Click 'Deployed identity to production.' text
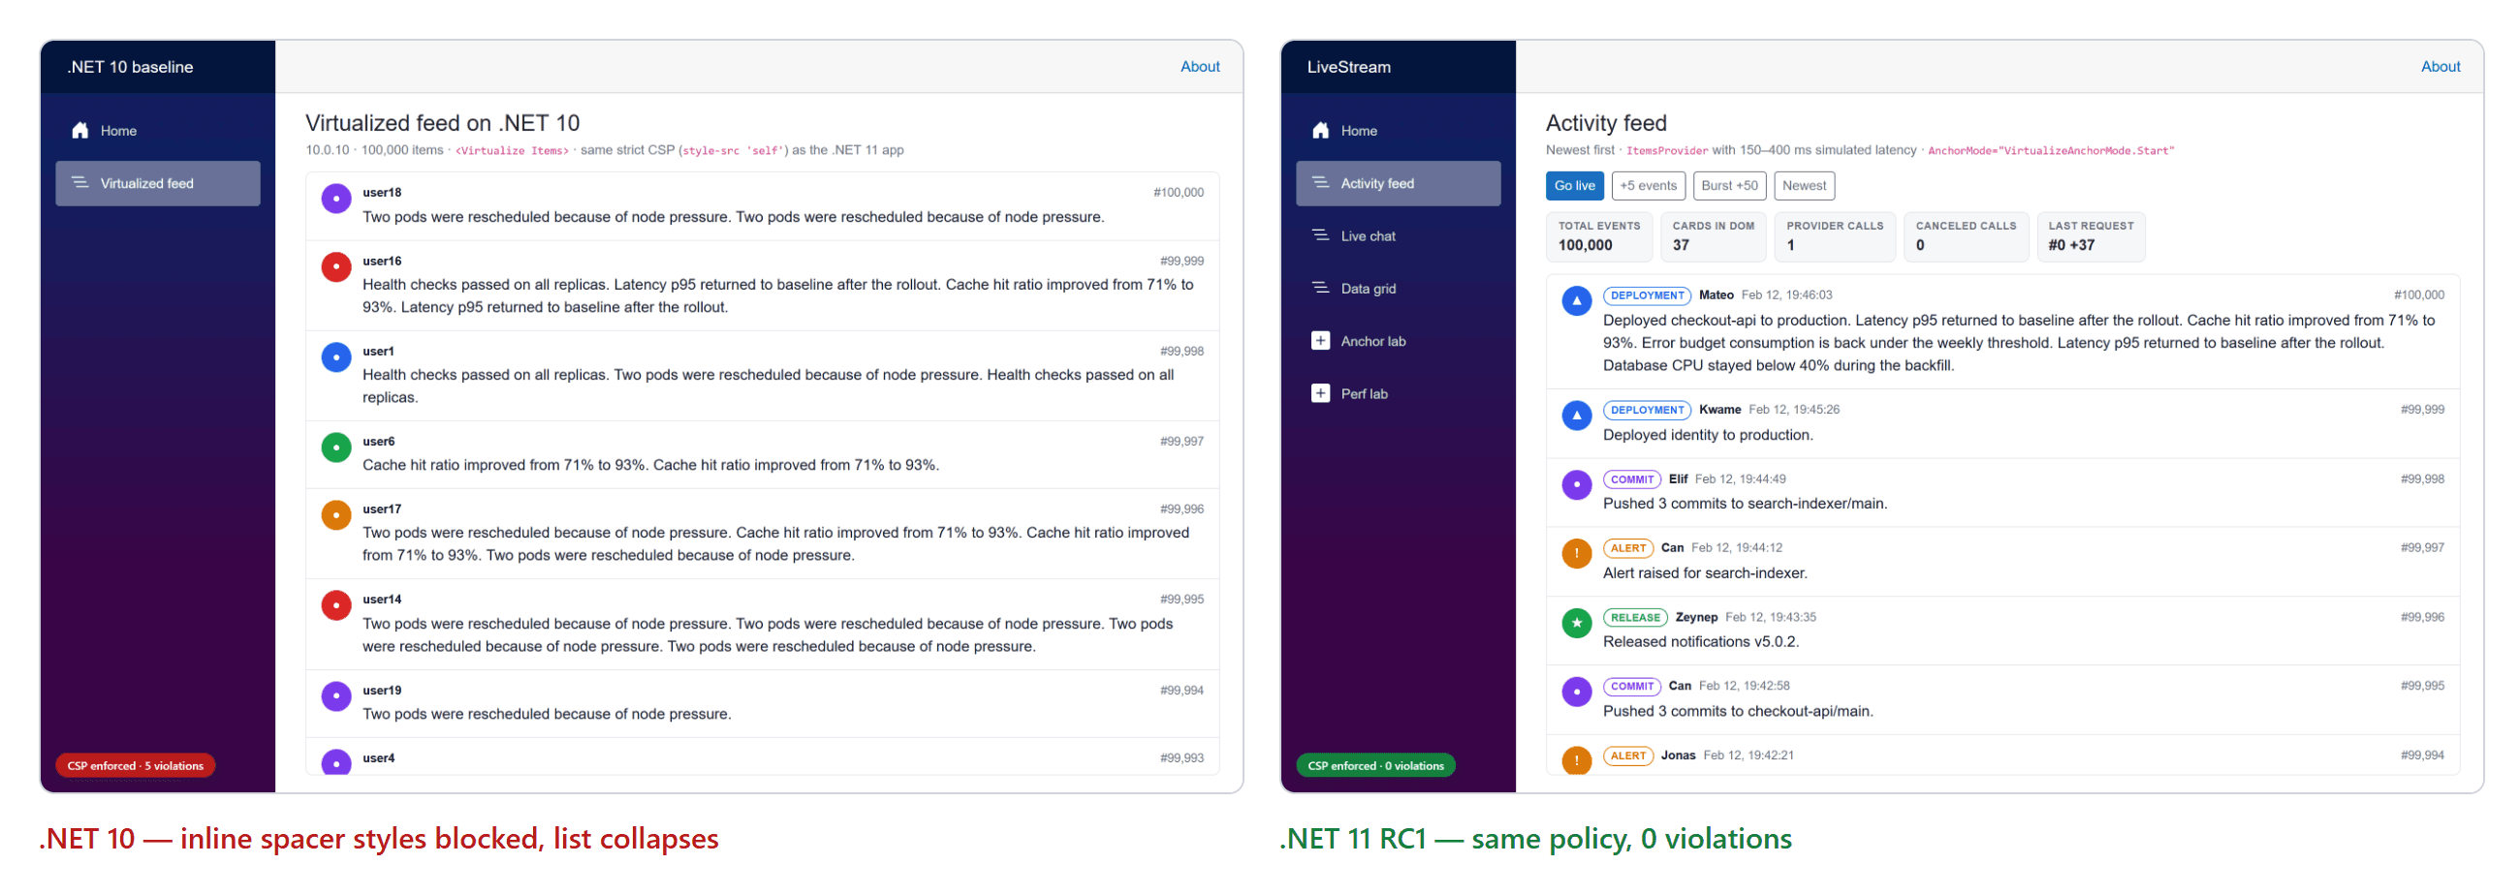The width and height of the screenshot is (2520, 895). [x=1707, y=434]
